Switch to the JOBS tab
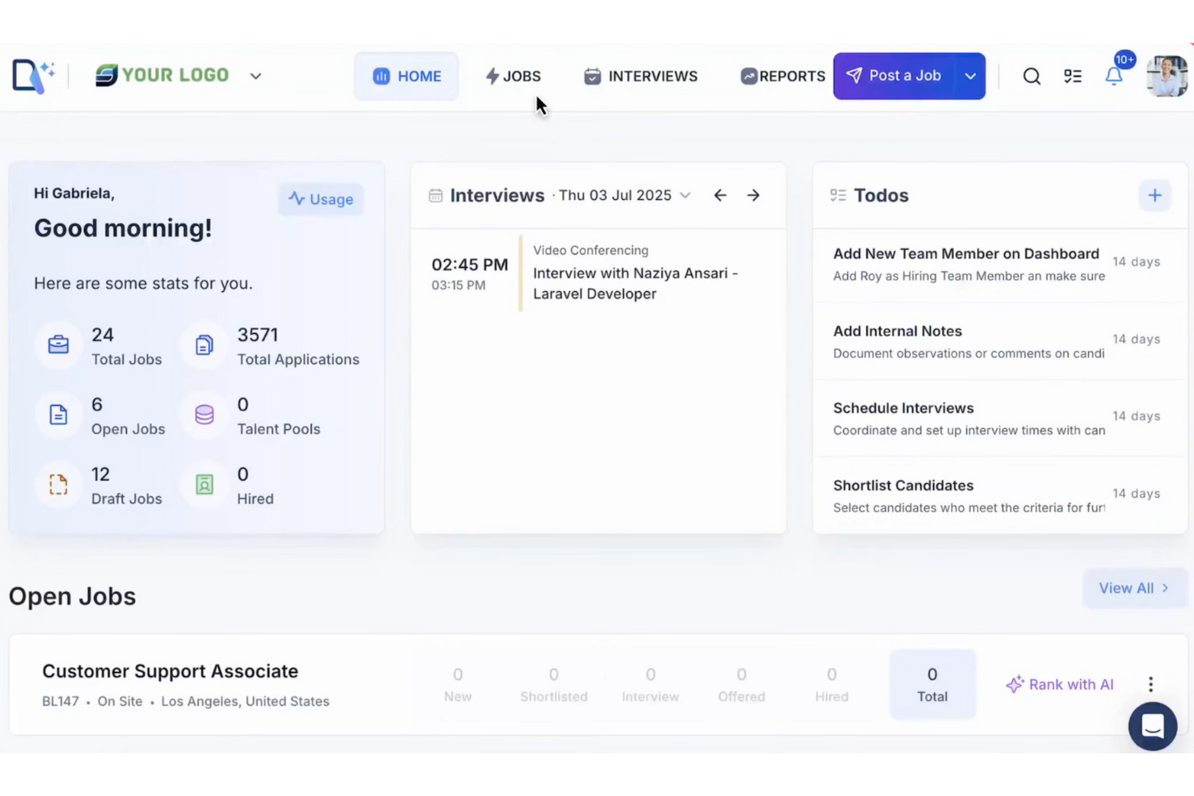1194x796 pixels. [x=513, y=76]
